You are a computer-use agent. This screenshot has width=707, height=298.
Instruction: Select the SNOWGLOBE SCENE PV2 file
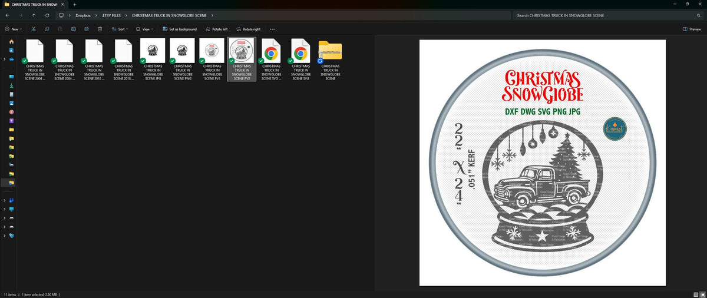coord(242,59)
